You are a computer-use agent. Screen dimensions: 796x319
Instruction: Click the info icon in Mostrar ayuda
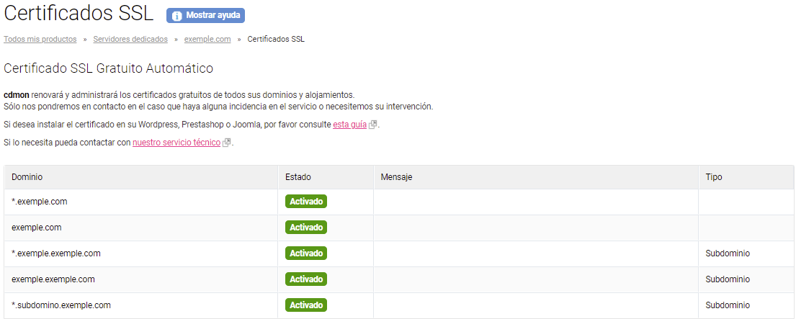click(176, 16)
